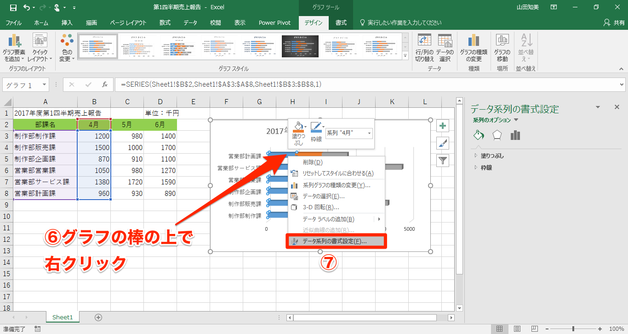This screenshot has height=334, width=628.
Task: Select the Series Options bar chart icon
Action: pos(515,135)
